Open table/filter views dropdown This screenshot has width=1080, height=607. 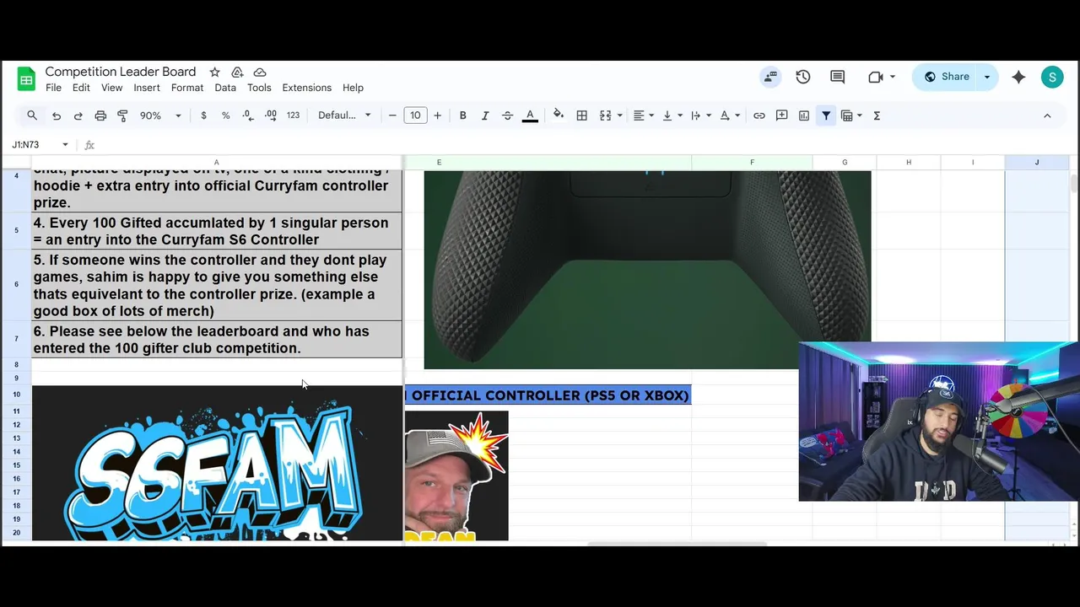[850, 115]
